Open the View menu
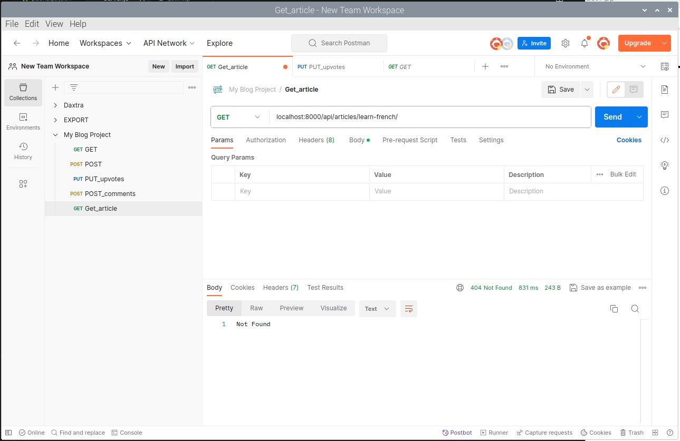 [54, 24]
